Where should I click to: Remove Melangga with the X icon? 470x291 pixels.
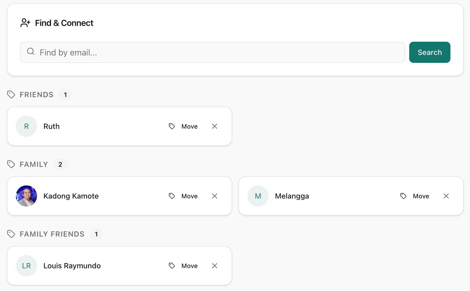click(x=446, y=196)
